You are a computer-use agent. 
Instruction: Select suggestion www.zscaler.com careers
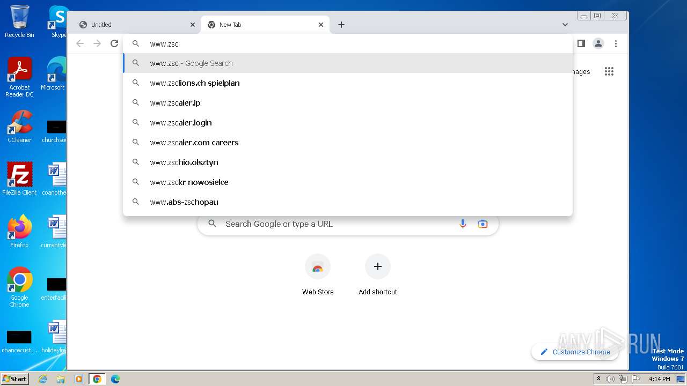pyautogui.click(x=348, y=143)
